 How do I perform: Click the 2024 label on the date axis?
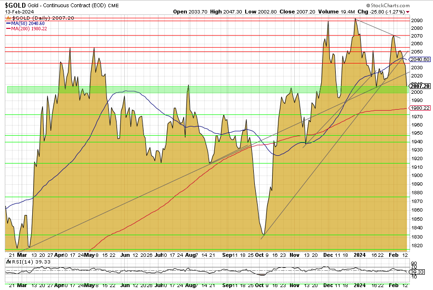(359, 255)
